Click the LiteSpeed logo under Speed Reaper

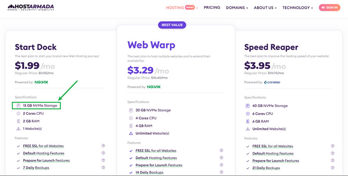coord(272,82)
